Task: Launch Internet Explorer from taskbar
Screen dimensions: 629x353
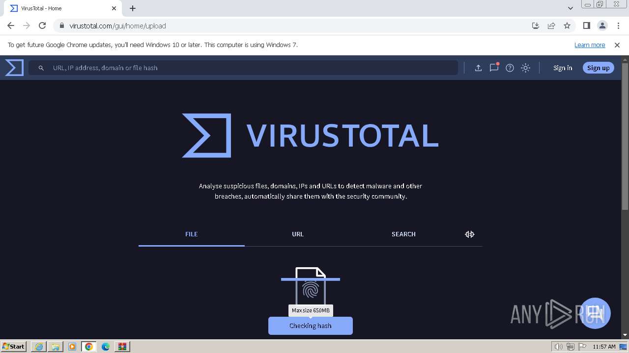Action: 39,347
